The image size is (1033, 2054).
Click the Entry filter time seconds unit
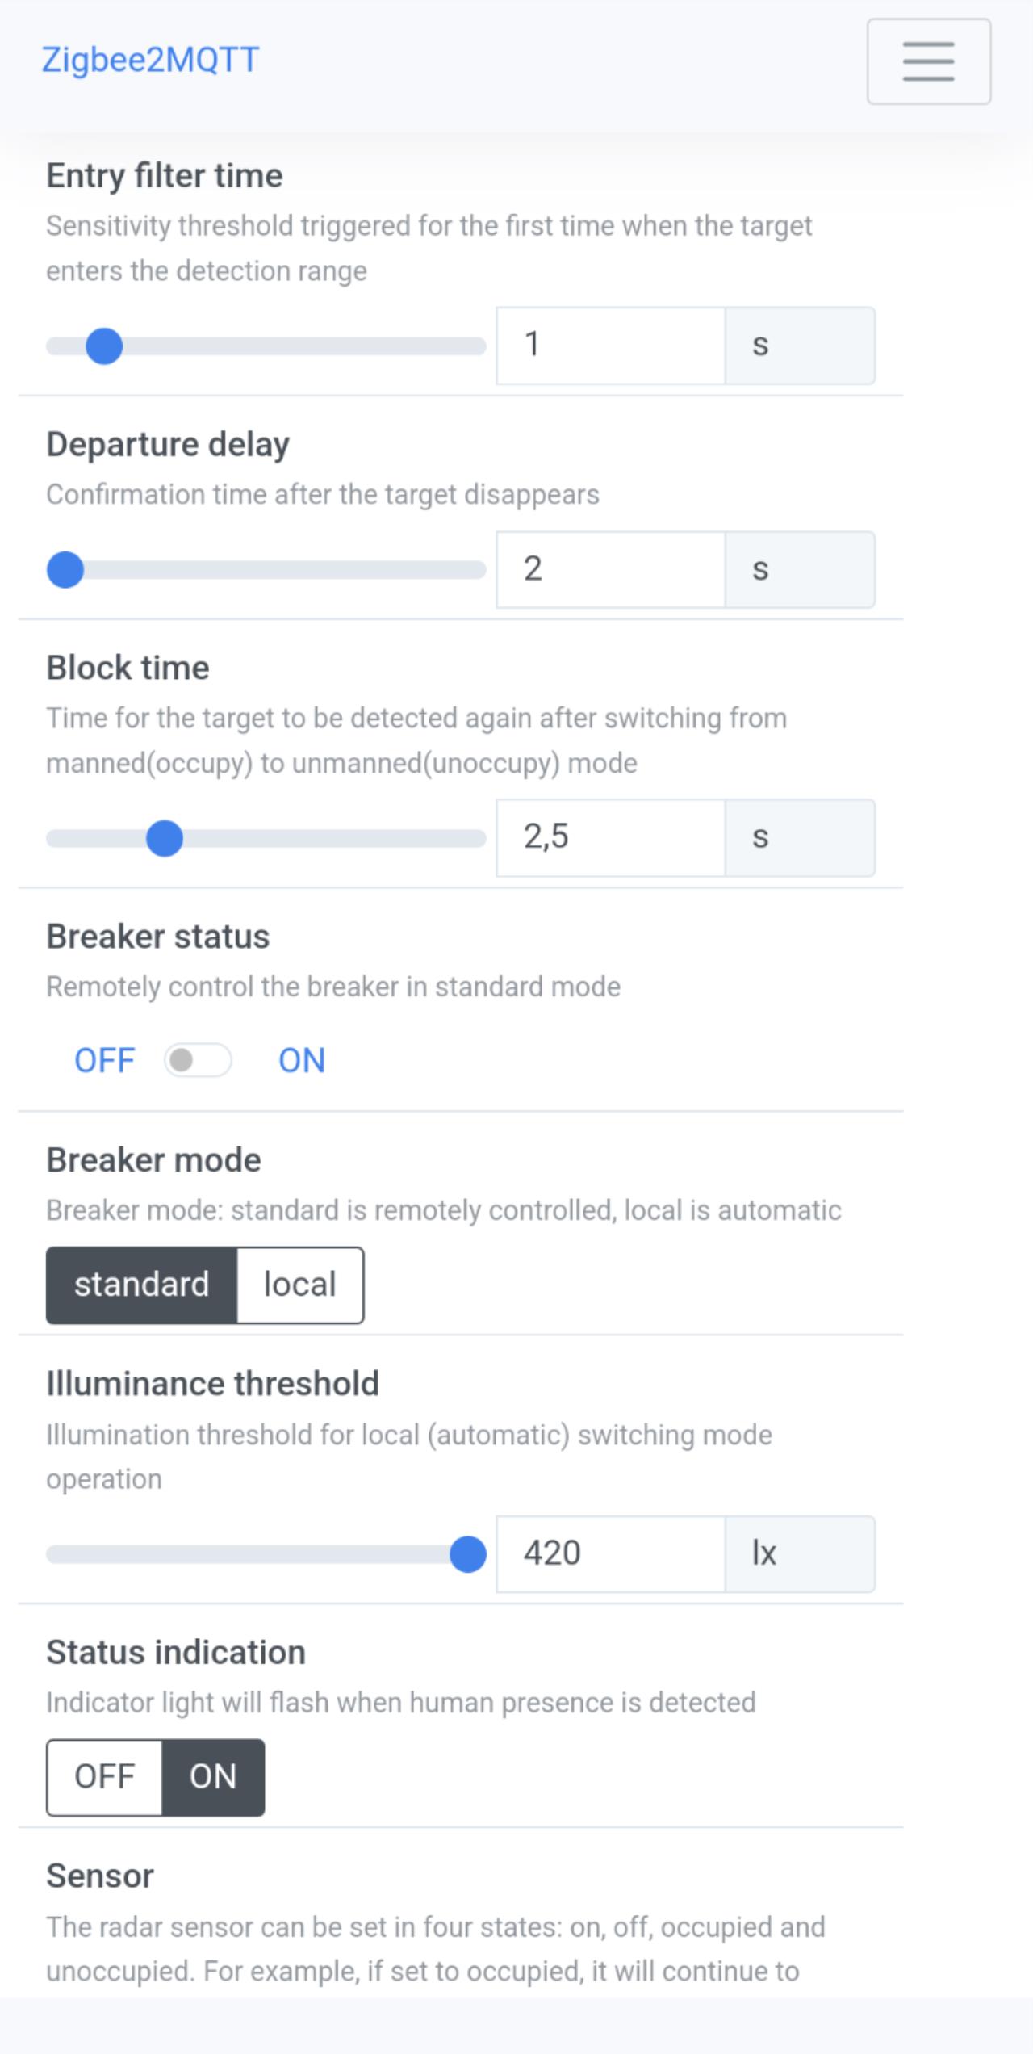[799, 346]
